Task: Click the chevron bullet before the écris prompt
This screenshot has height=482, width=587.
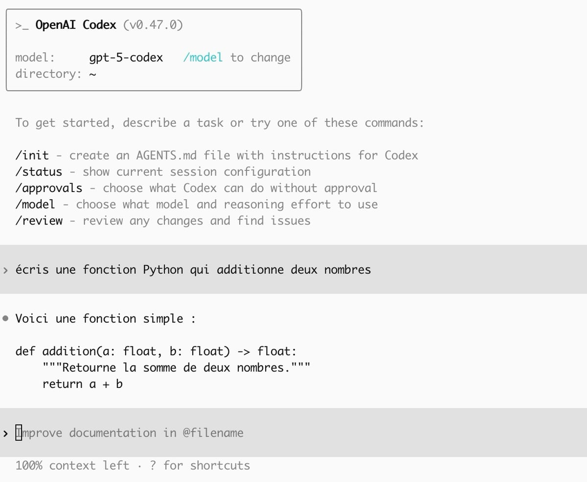Action: coord(5,269)
